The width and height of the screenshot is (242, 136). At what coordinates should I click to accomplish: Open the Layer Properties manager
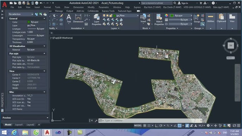click(96, 20)
